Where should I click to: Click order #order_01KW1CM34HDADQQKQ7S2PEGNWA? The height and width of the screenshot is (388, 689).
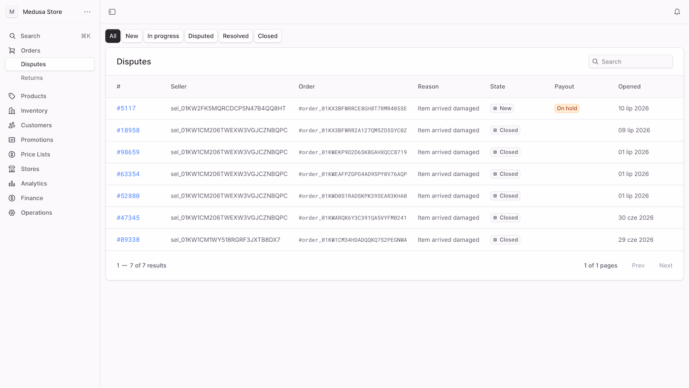353,240
